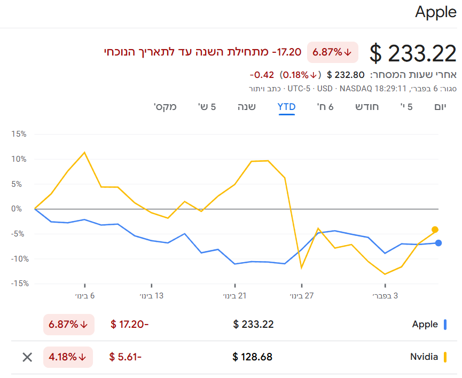Click the yellow Nvidia color swatch
Screen dimensions: 462x378
pyautogui.click(x=445, y=357)
